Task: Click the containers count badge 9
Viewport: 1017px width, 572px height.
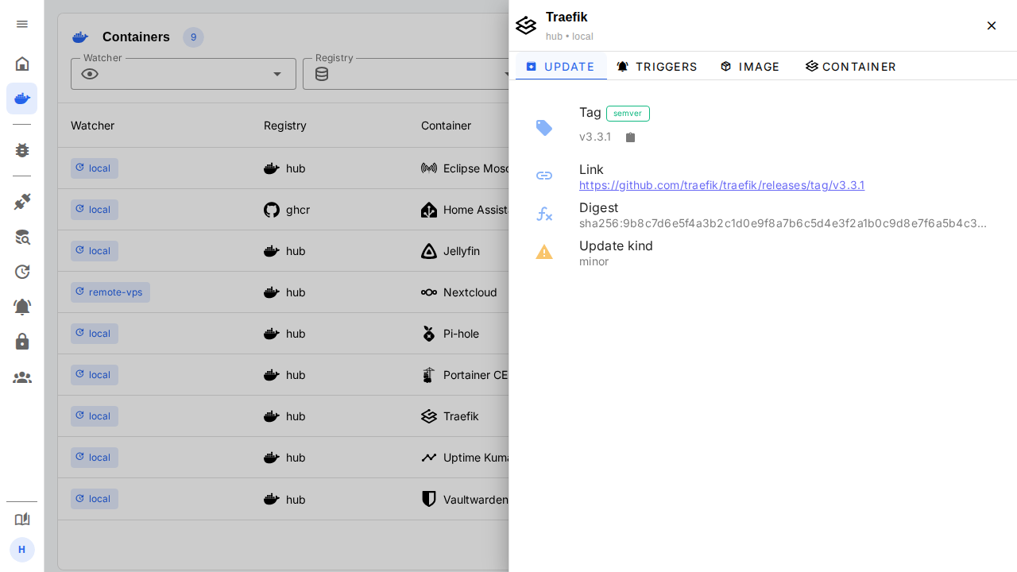Action: [193, 37]
